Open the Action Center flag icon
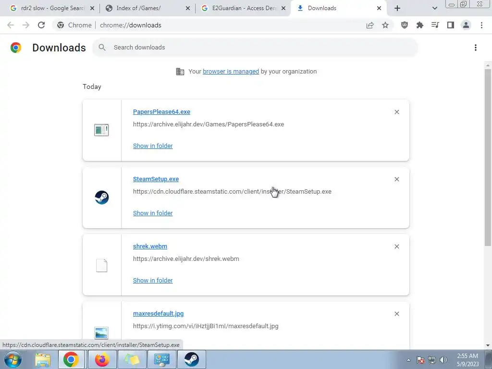Image resolution: width=492 pixels, height=369 pixels. pos(420,360)
